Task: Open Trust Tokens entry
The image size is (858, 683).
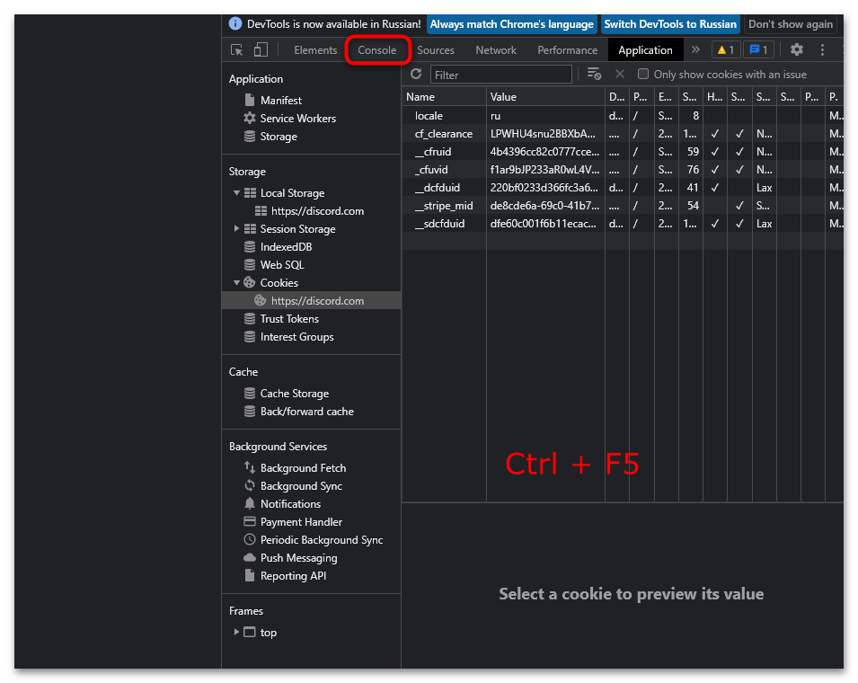Action: pyautogui.click(x=280, y=318)
